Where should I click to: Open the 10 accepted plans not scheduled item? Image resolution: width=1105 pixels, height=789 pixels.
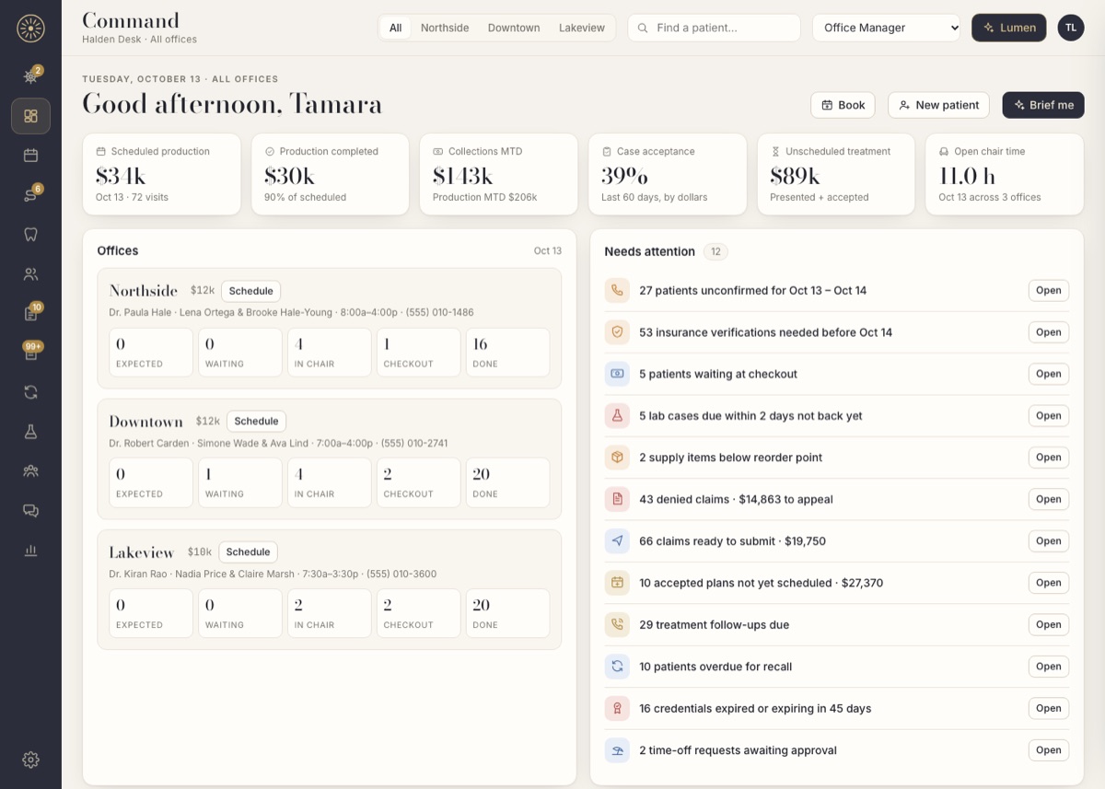tap(1049, 583)
